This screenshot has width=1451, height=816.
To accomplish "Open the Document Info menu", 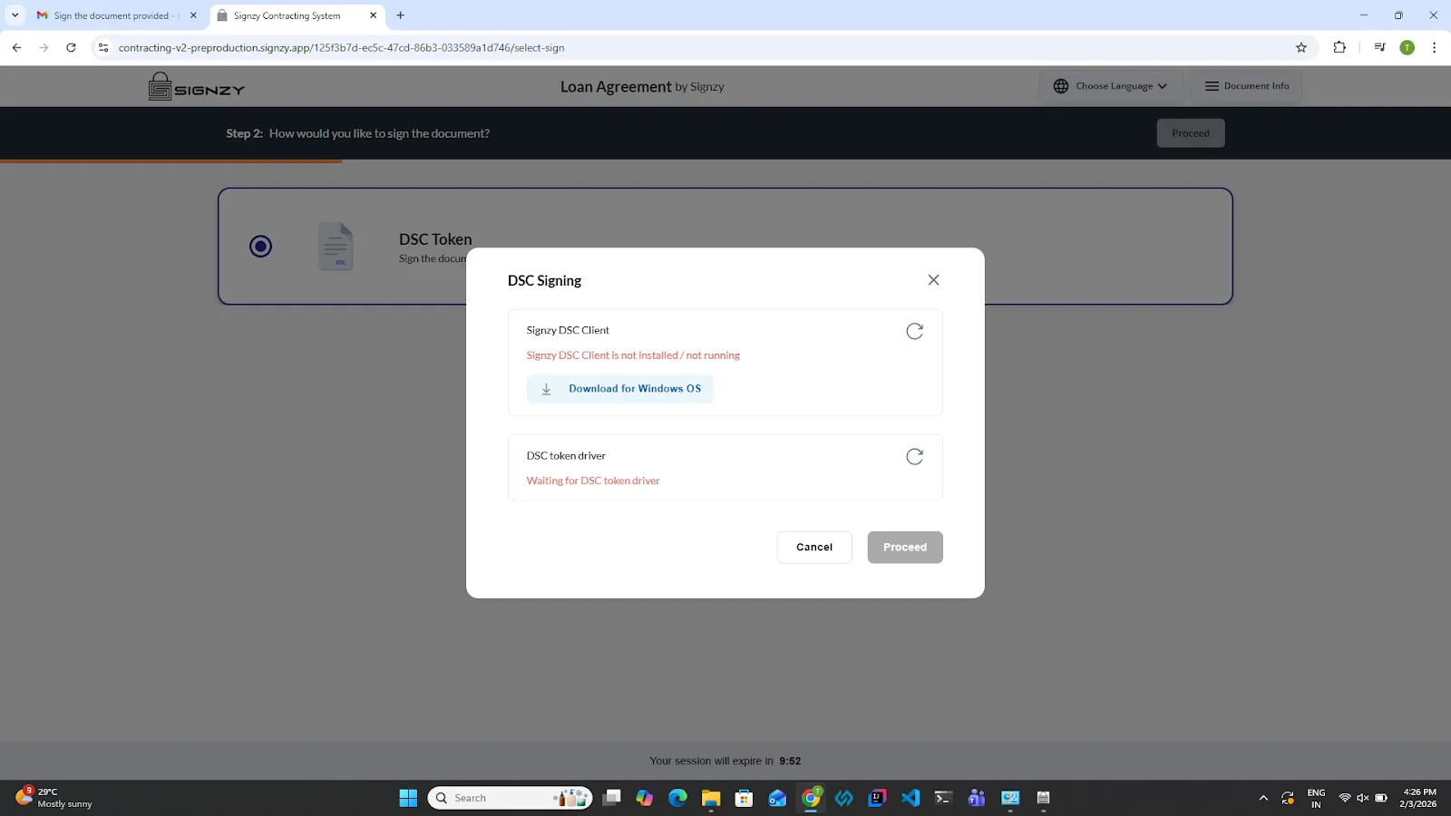I will click(1247, 86).
